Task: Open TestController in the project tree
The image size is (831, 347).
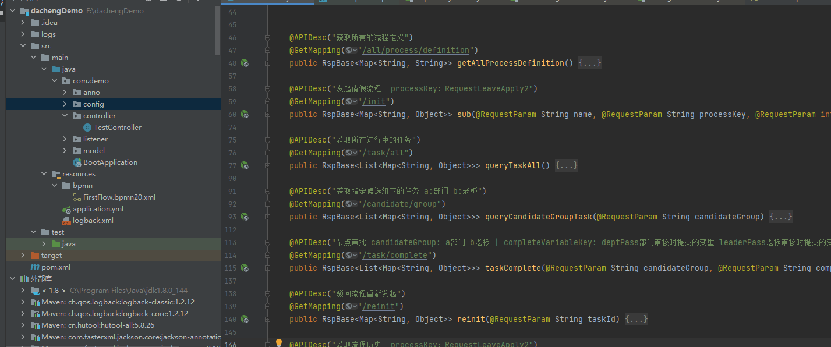Action: 117,128
